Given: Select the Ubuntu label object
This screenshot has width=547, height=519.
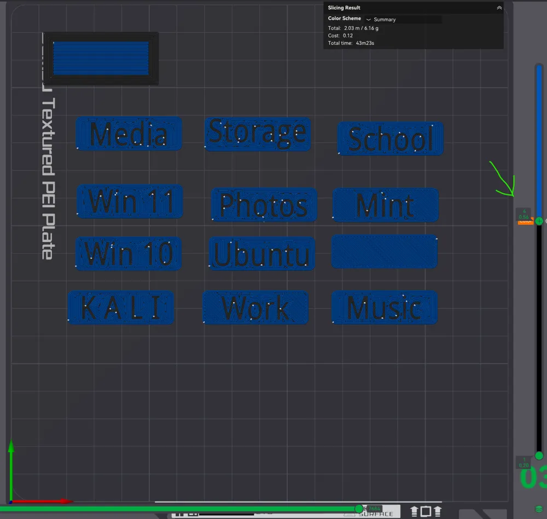Looking at the screenshot, I should pyautogui.click(x=261, y=253).
